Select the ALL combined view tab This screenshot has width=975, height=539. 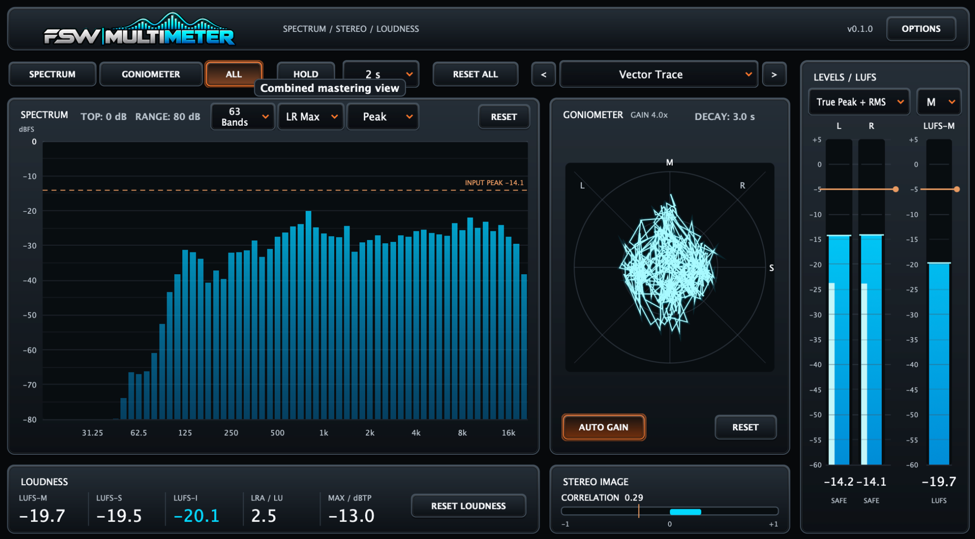(x=234, y=74)
